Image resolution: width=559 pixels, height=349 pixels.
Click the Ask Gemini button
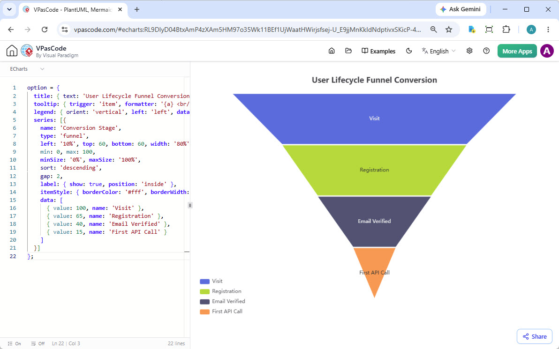click(x=461, y=9)
